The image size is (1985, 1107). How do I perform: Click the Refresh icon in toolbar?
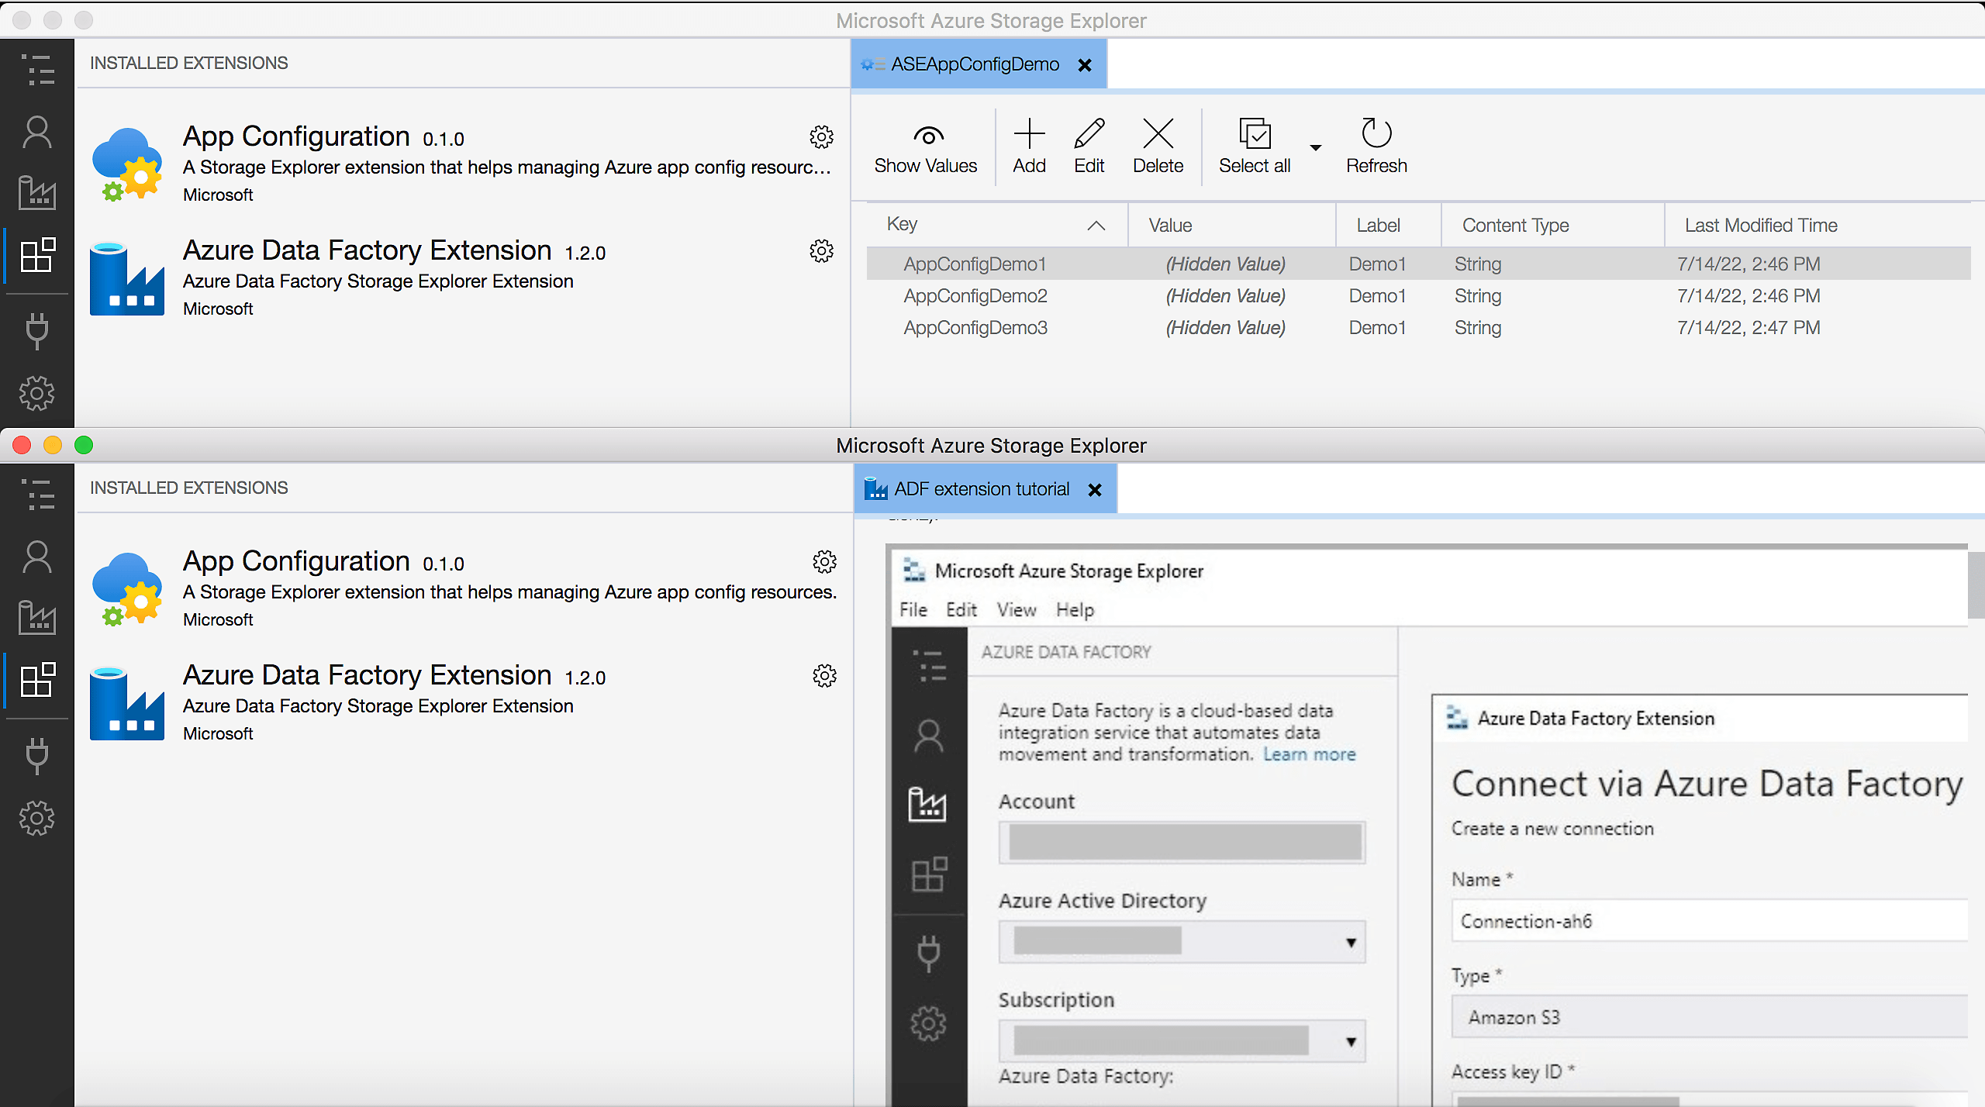pyautogui.click(x=1376, y=134)
